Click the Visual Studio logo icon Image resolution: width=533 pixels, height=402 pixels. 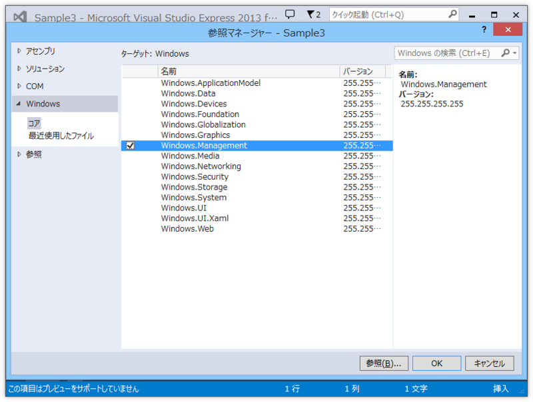click(x=20, y=16)
